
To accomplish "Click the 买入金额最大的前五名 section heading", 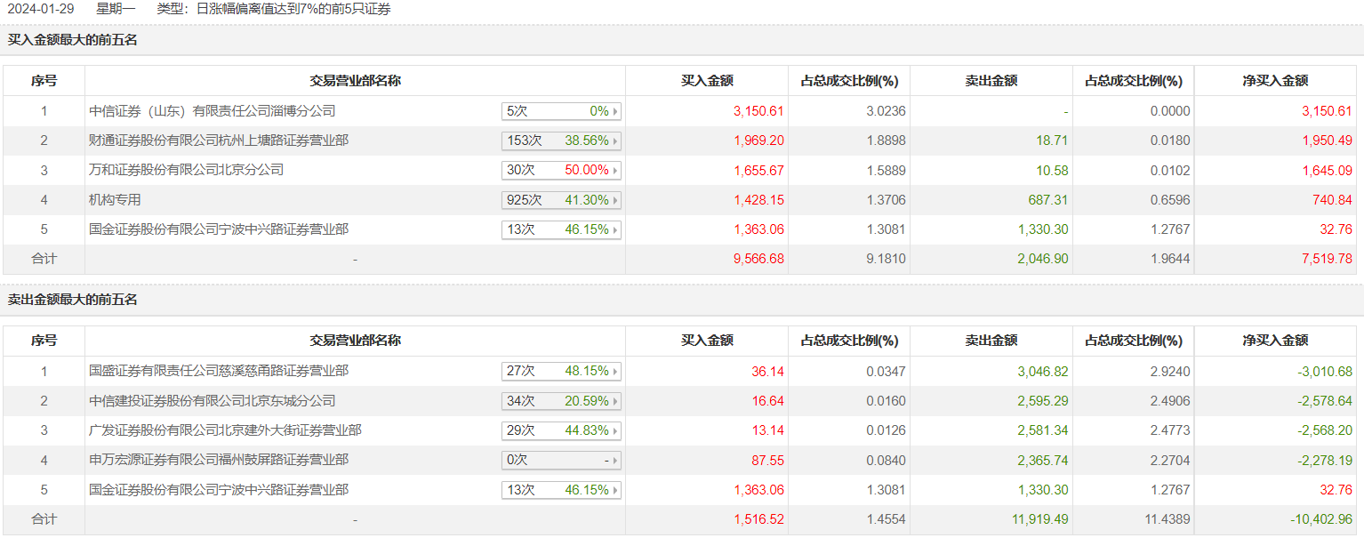I will click(x=73, y=40).
